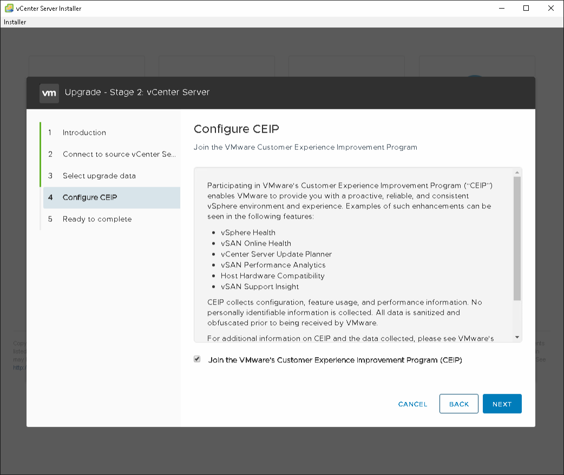564x475 pixels.
Task: Click the scroll down arrow in CEIP text box
Action: tap(517, 337)
